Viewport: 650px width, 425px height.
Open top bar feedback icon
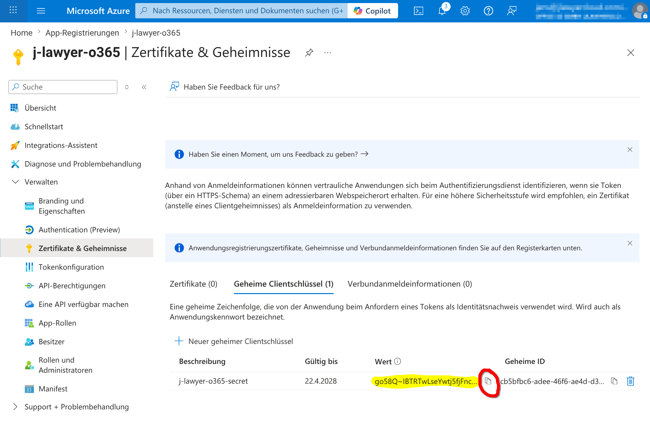512,11
